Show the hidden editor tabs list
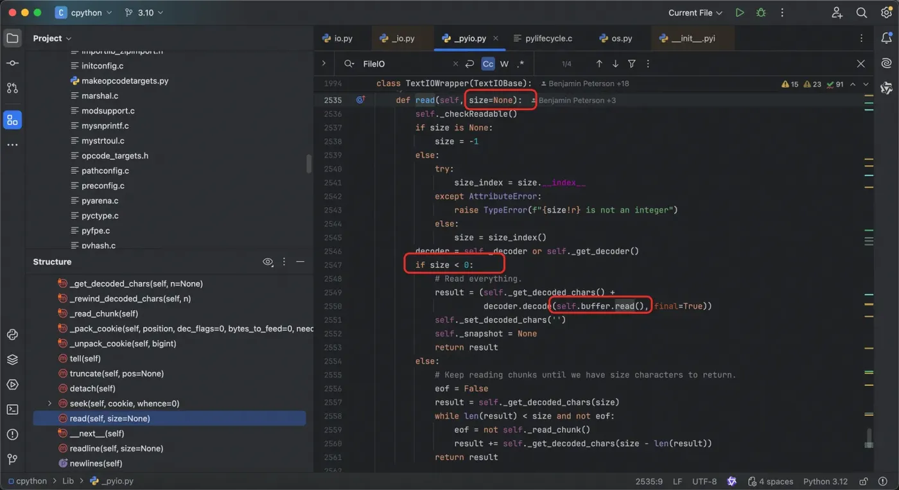This screenshot has height=490, width=899. coord(862,39)
